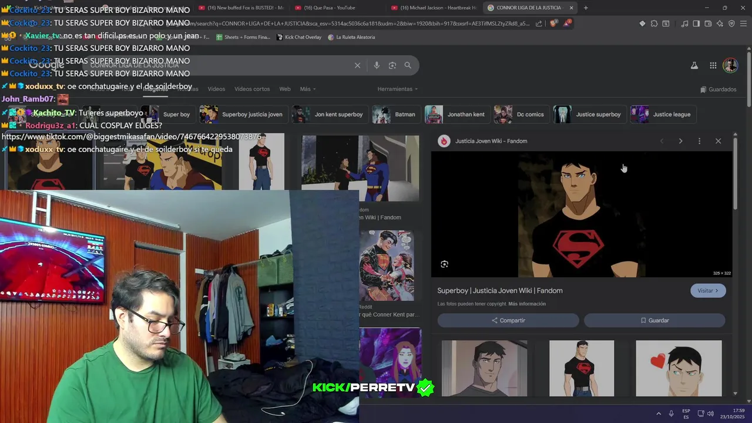Open preview panel three-dot options
752x423 pixels.
(699, 141)
